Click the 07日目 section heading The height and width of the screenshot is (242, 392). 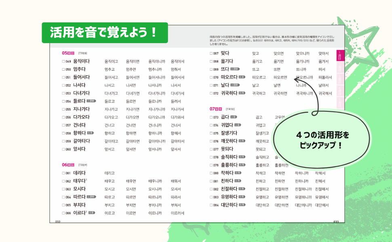216,109
